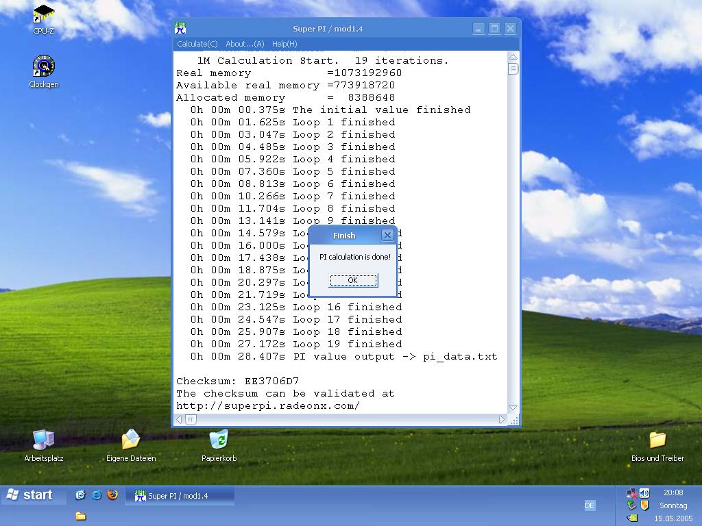The height and width of the screenshot is (526, 702).
Task: Close the Finish dialog with X
Action: pos(387,236)
